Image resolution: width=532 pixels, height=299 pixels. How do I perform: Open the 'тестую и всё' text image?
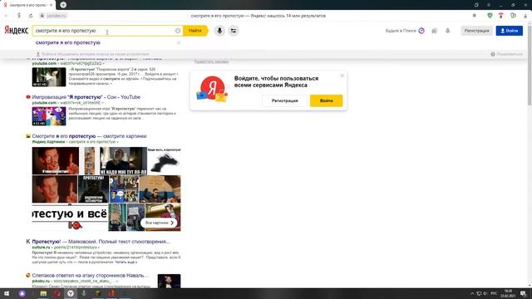point(70,213)
